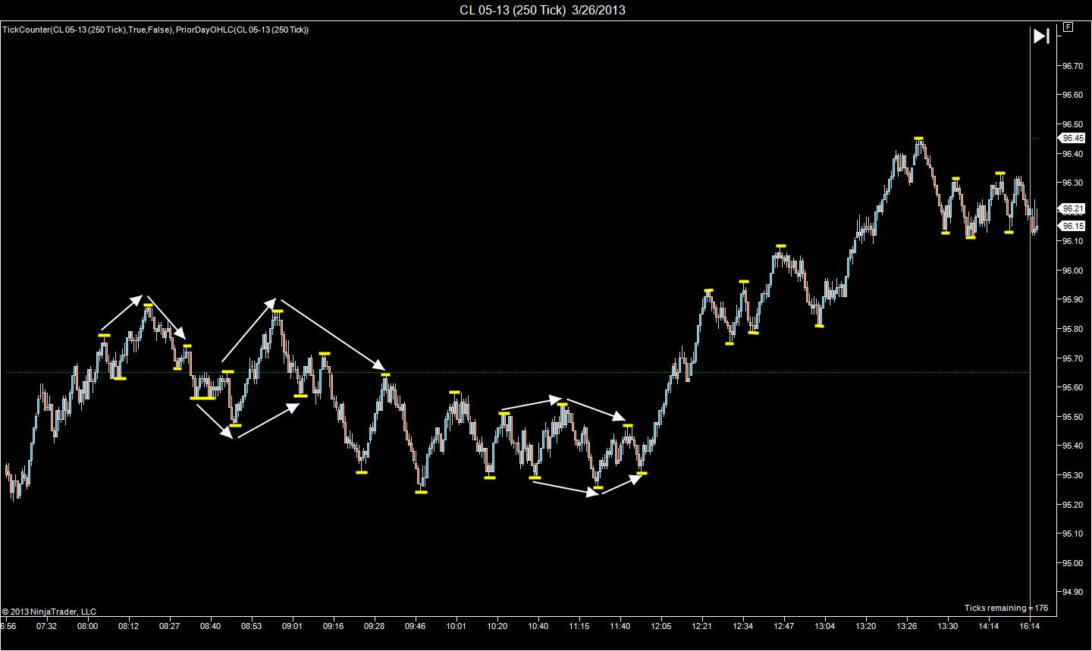Image resolution: width=1092 pixels, height=651 pixels.
Task: Click the 08:53 time axis label
Action: 252,627
